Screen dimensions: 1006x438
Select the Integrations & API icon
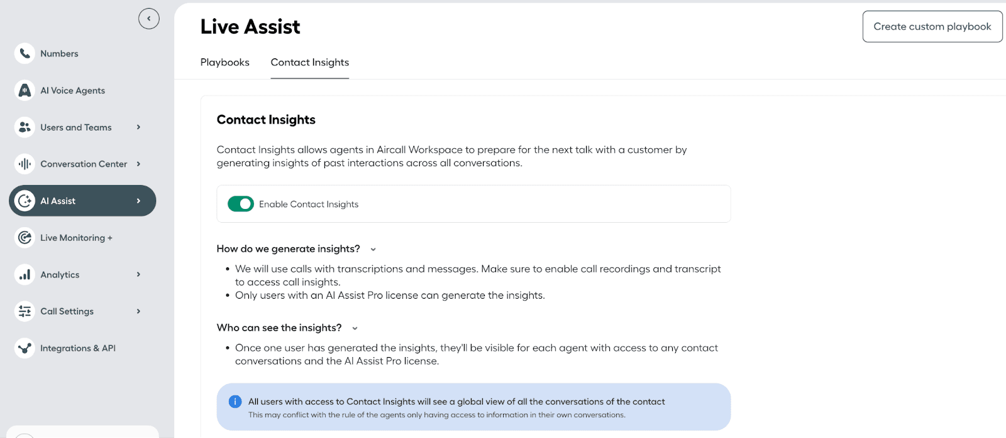pos(24,348)
